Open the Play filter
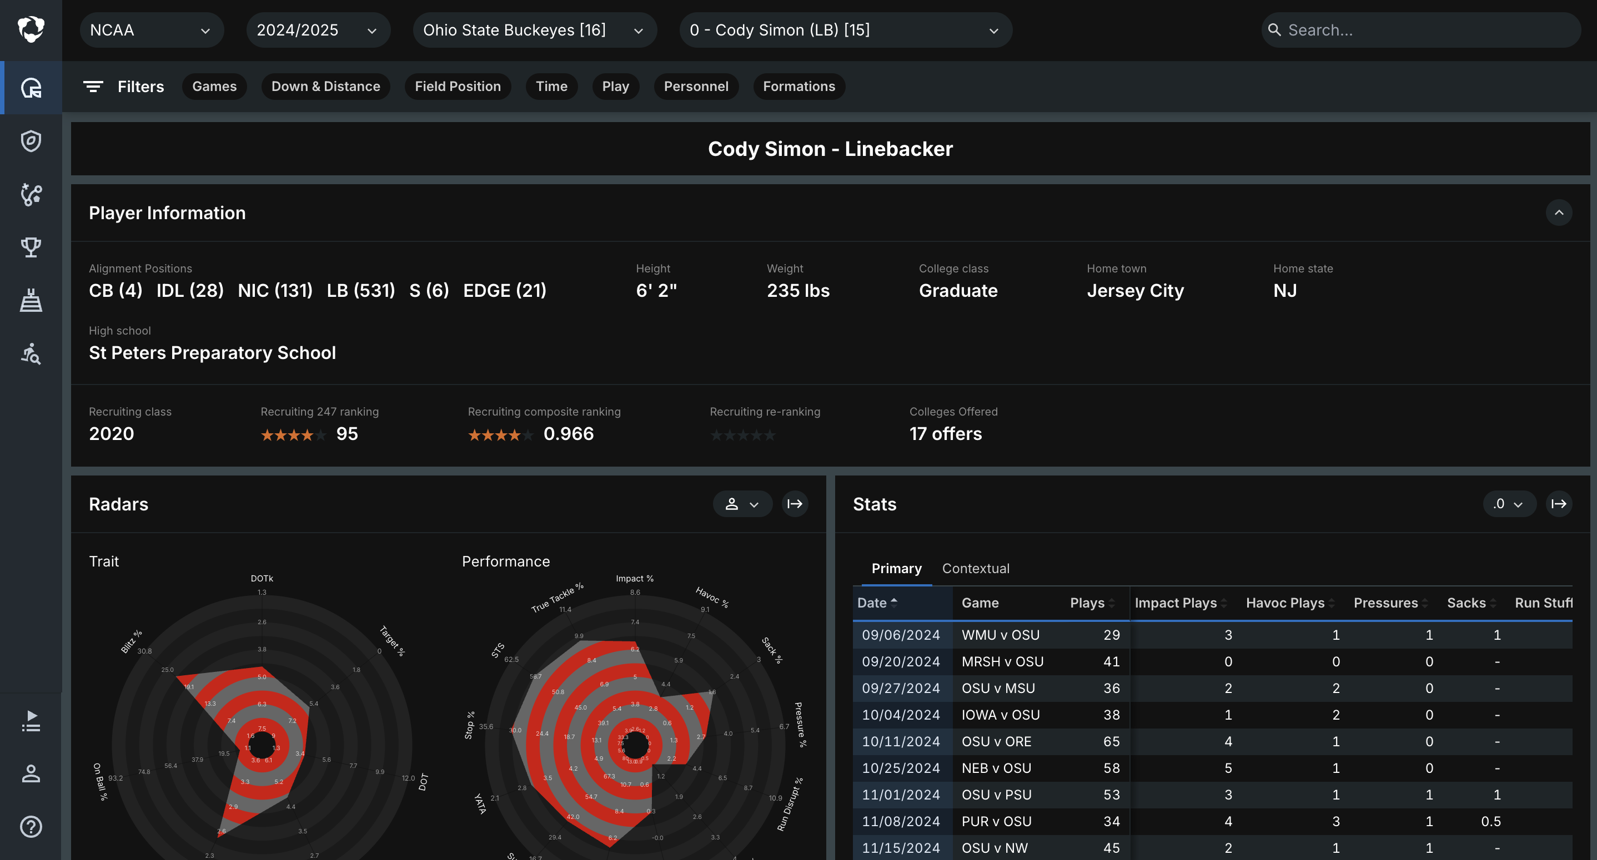 point(616,87)
